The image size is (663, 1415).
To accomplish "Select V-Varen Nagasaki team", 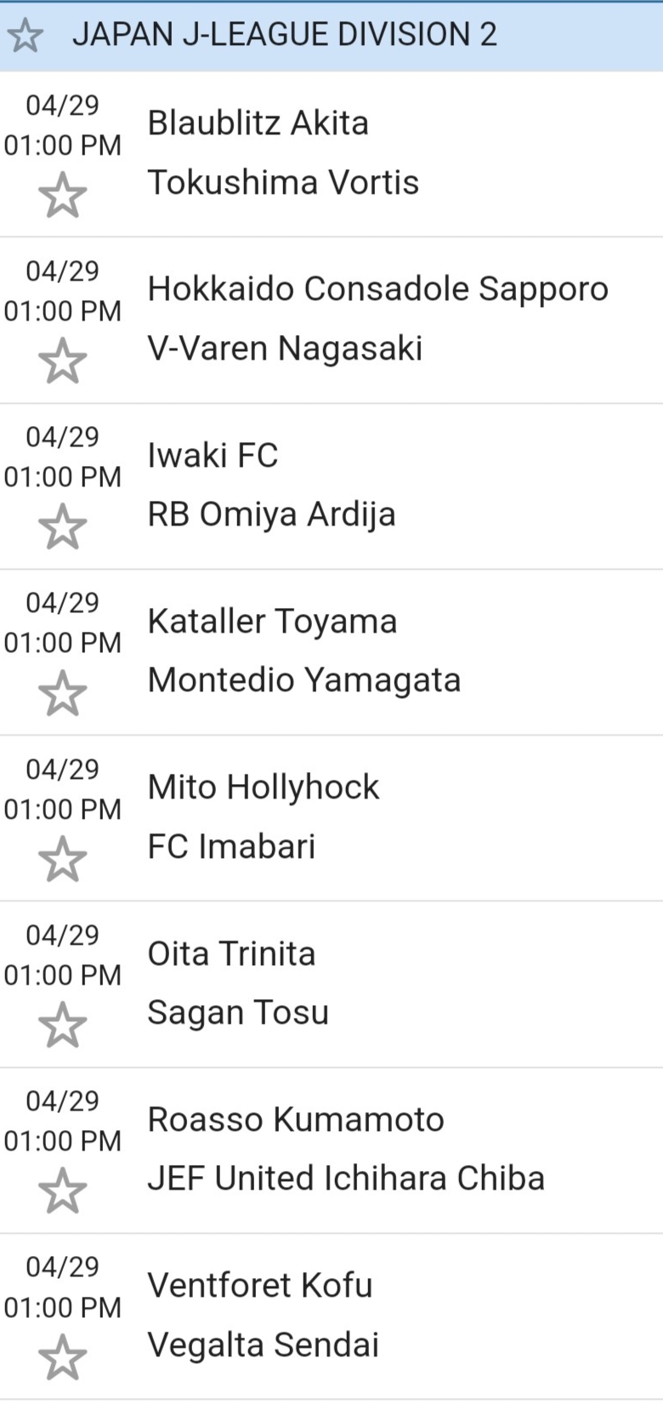I will coord(285,349).
